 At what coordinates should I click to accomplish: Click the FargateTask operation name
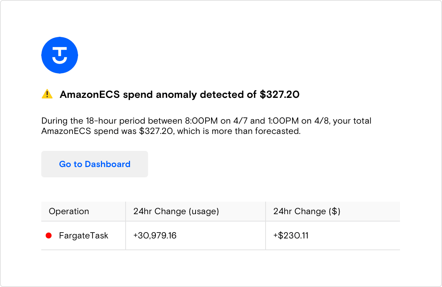point(84,235)
